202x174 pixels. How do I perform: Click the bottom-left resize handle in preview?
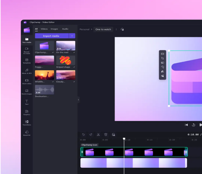[169, 106]
